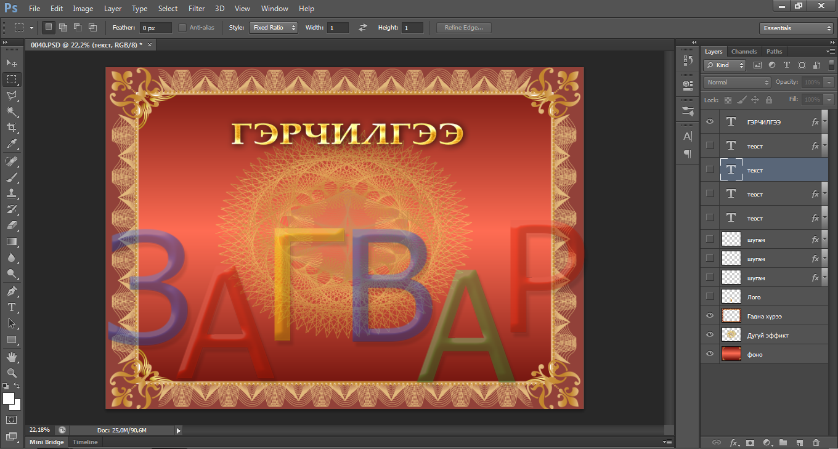Open the Essentials workspace dropdown

(x=796, y=28)
